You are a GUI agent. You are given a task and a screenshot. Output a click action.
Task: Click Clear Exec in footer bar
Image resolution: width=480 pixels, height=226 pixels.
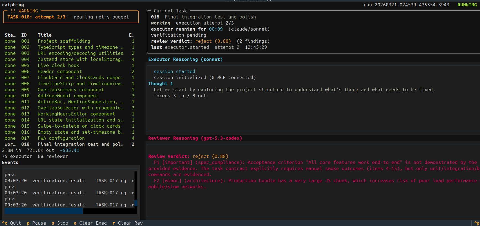[x=90, y=223]
